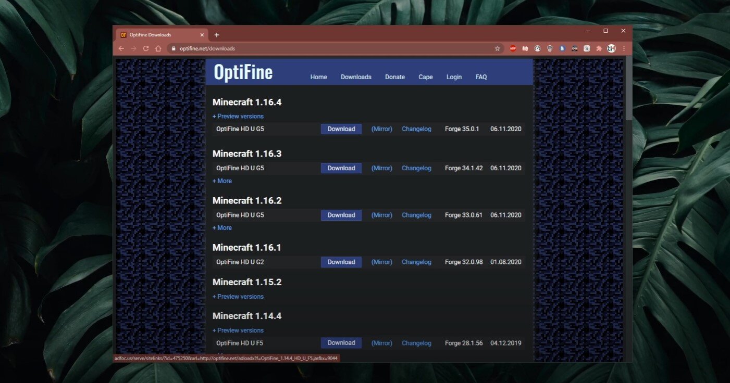Expand More under Minecraft 1.16.3
Screen dimensions: 730x383
[222, 181]
